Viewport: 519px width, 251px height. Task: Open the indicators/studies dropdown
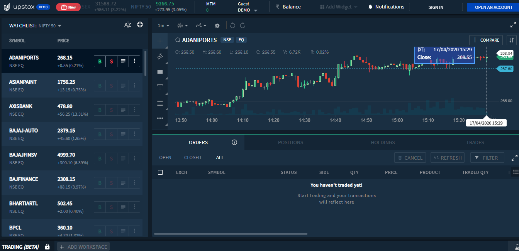[x=201, y=25]
